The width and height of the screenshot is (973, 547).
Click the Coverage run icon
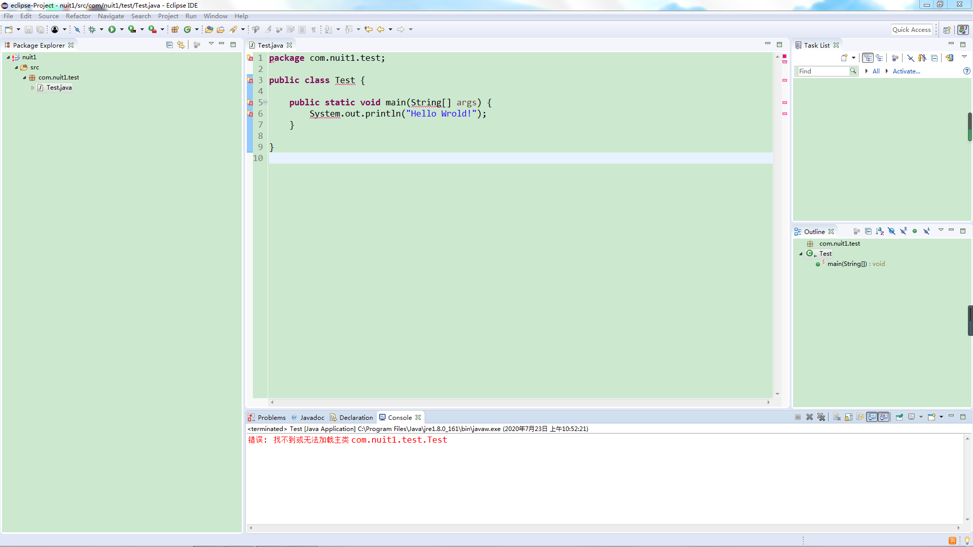point(132,29)
